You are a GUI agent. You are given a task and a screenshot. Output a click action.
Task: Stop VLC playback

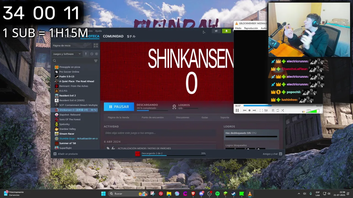(x=249, y=110)
